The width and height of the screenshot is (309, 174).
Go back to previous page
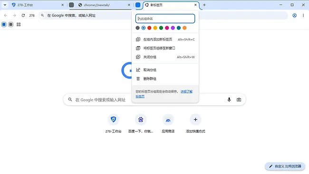coord(6,15)
